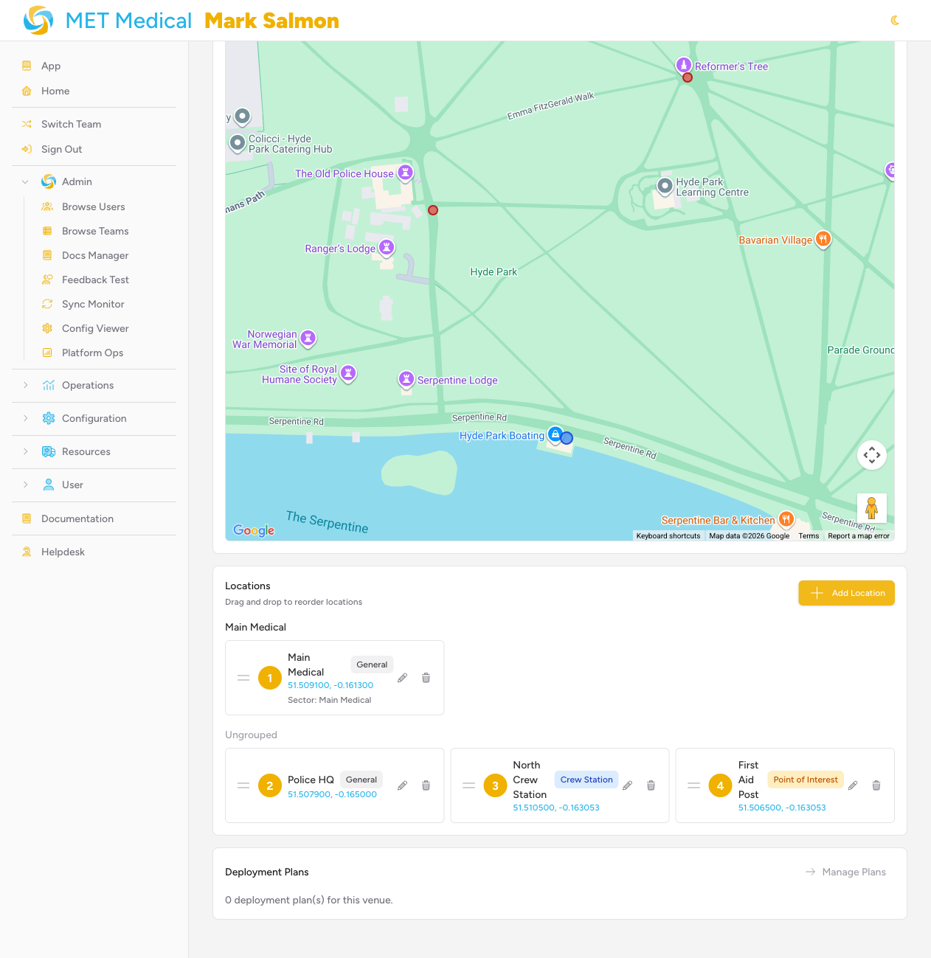Click the Configuration gear icon
931x958 pixels.
tap(49, 418)
